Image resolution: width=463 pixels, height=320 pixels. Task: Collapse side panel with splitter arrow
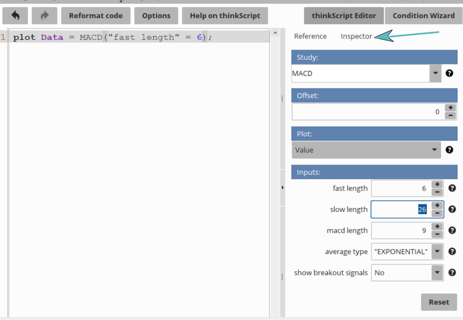click(x=282, y=188)
